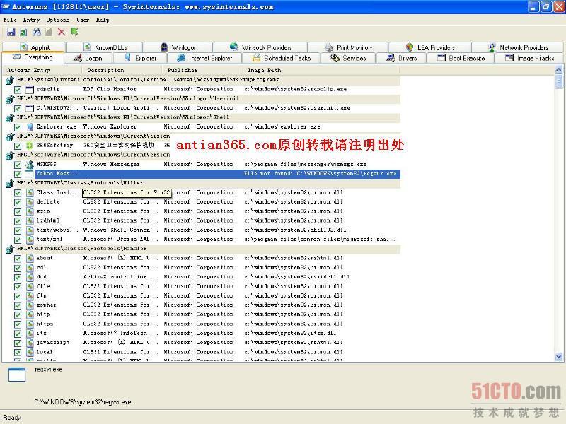Click the Find binoculars toolbar icon
Screen dimensions: 566x424
[x=37, y=32]
